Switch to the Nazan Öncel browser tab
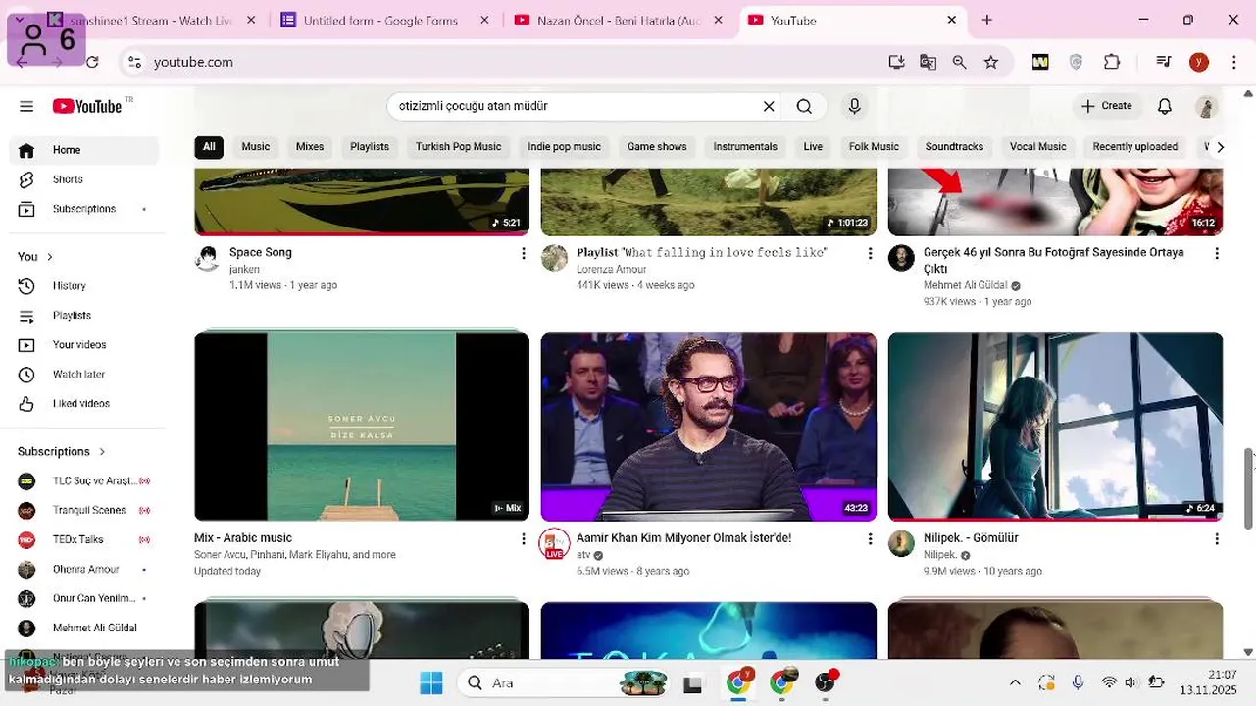Image resolution: width=1256 pixels, height=706 pixels. (618, 20)
